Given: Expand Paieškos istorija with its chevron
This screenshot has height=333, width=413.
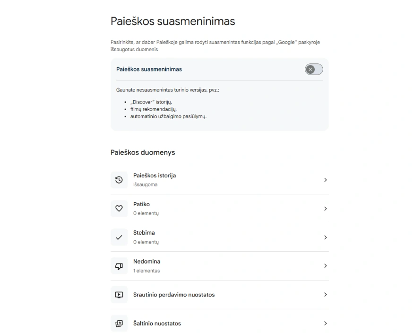Looking at the screenshot, I should (x=325, y=180).
